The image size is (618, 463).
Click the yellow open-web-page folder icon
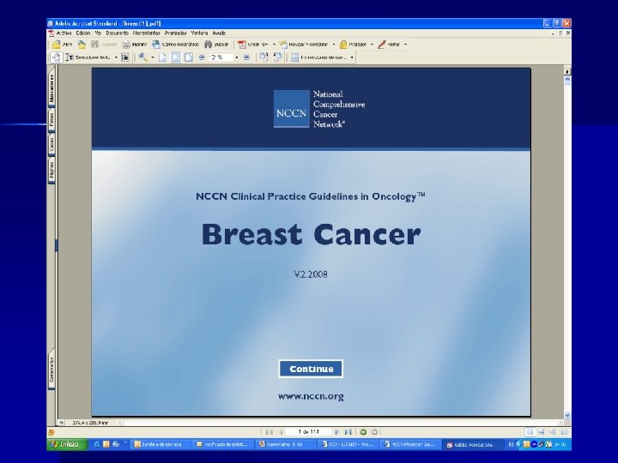[82, 45]
